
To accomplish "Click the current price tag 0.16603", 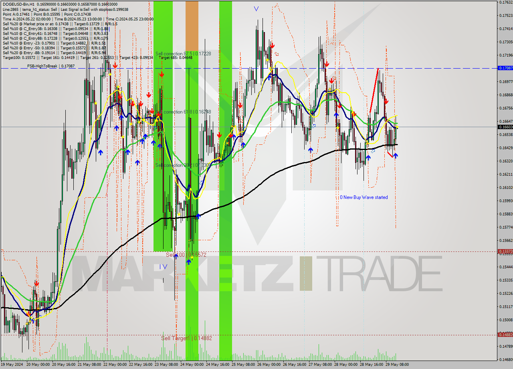I will [505, 127].
